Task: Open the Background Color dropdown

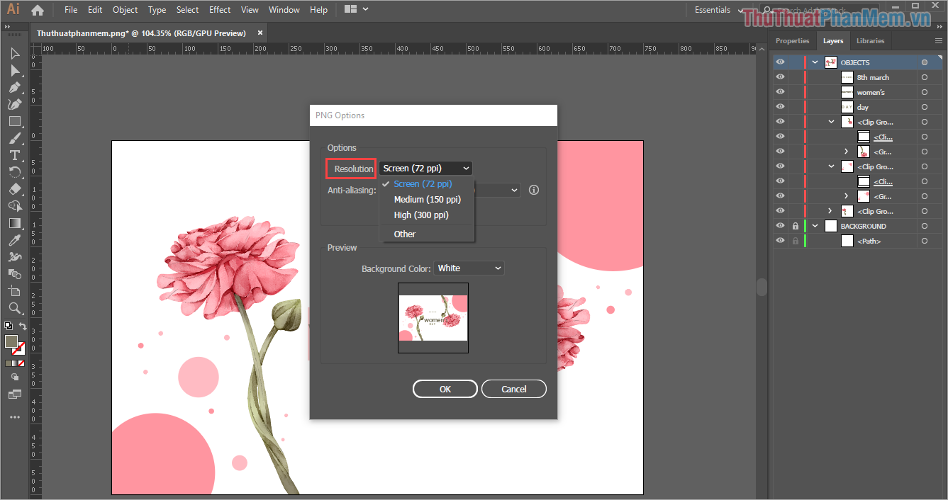Action: [469, 268]
